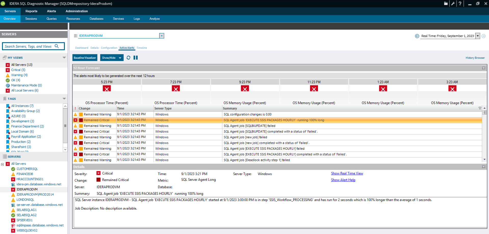Close the 12 Hour Forecast panel

[x=484, y=68]
